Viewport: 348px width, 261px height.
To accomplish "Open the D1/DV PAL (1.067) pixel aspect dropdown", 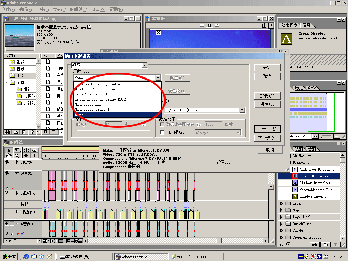I will 242,110.
